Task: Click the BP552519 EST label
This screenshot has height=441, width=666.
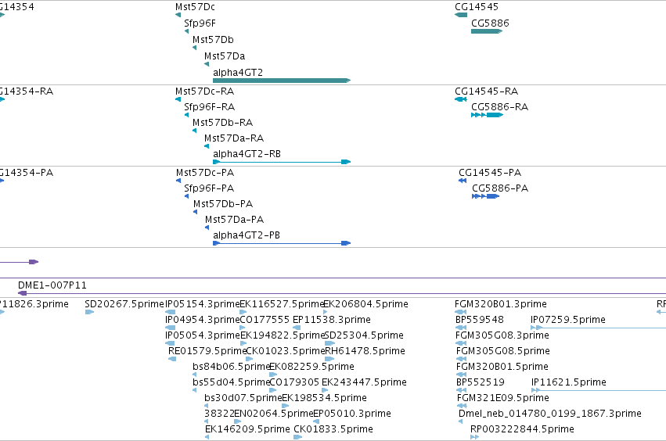Action: pos(481,382)
